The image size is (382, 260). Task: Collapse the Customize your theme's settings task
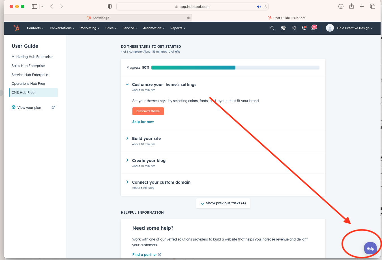click(127, 84)
